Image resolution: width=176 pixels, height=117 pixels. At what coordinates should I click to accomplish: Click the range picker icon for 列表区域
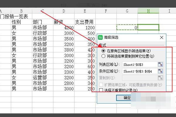coord(160,64)
